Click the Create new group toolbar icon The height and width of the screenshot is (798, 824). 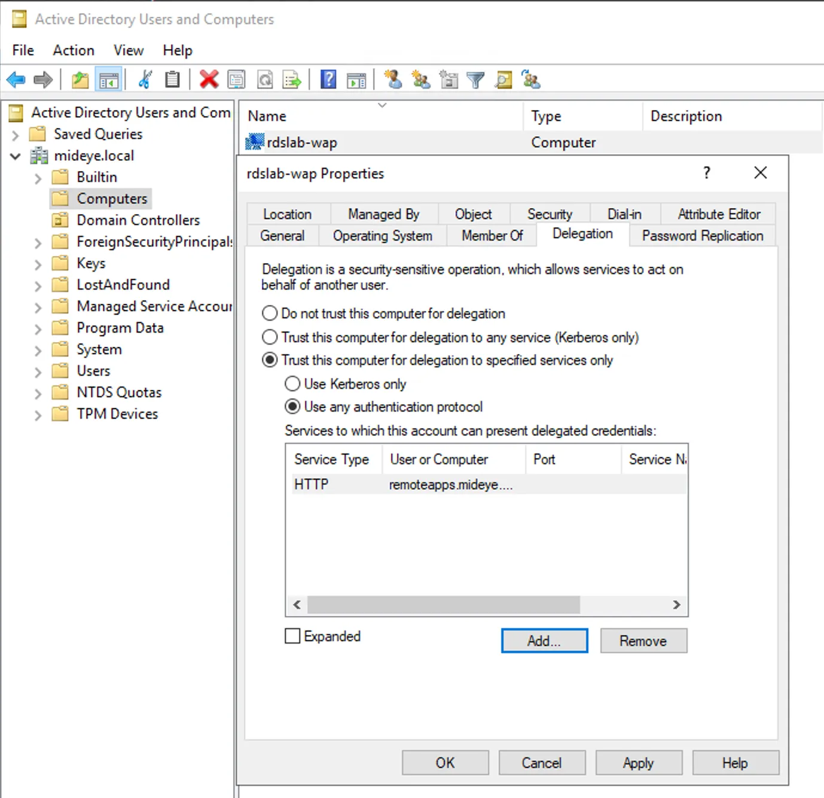[420, 79]
